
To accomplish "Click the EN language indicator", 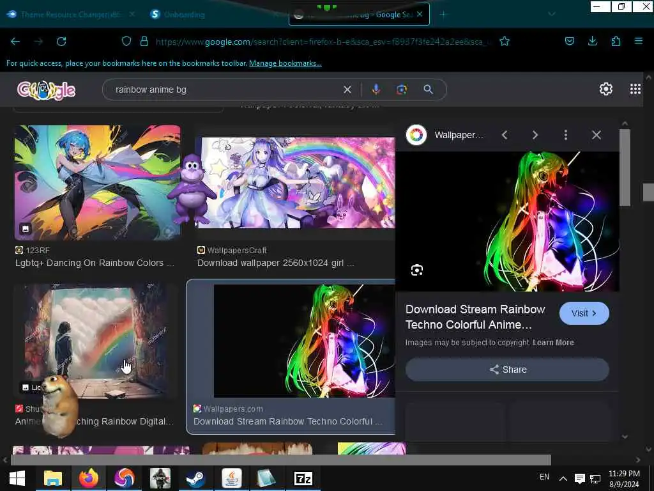I will tap(544, 477).
